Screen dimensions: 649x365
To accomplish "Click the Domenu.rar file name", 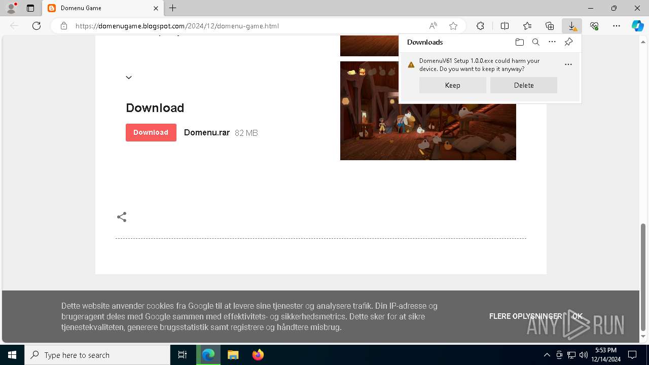I will [207, 133].
